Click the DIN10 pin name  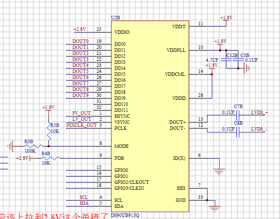tap(121, 104)
